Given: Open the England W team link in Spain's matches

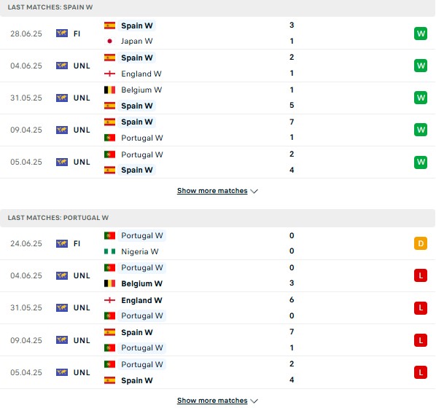Looking at the screenshot, I should pos(141,74).
